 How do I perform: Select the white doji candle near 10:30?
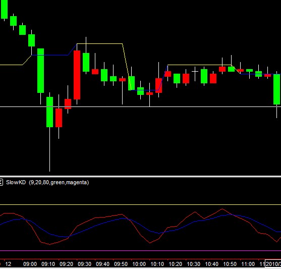pyautogui.click(x=195, y=72)
